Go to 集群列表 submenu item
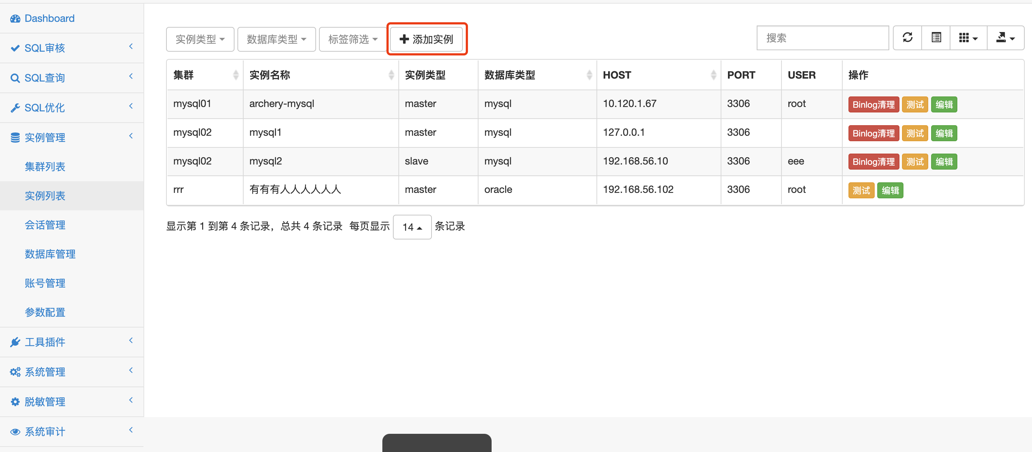Viewport: 1032px width, 452px height. click(x=45, y=167)
